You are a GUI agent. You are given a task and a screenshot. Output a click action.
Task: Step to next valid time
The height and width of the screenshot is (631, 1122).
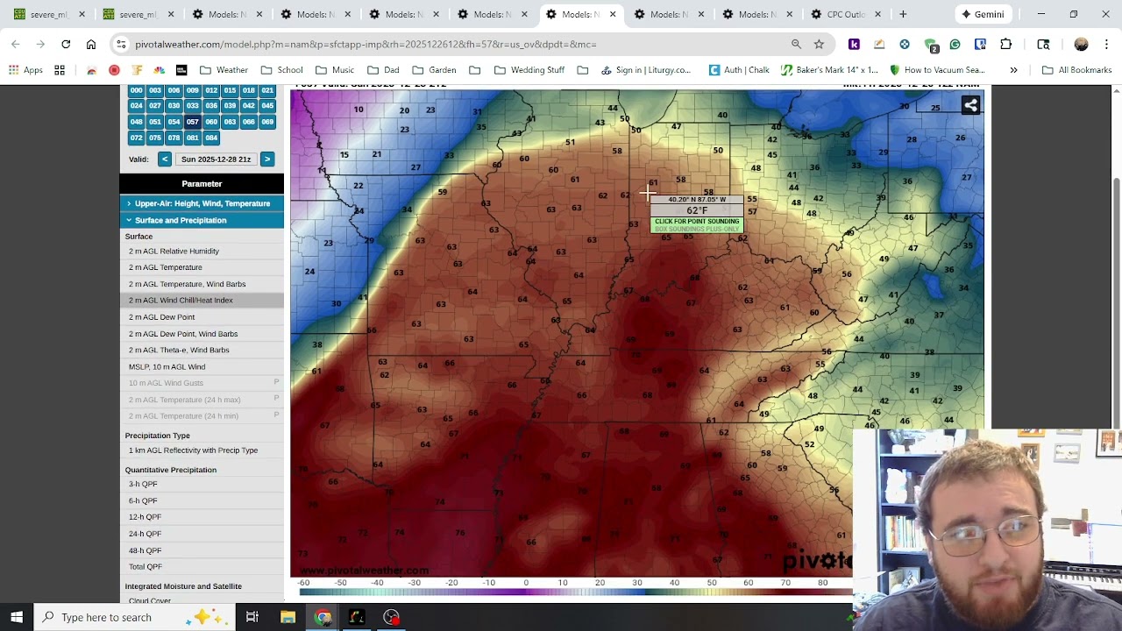(267, 160)
